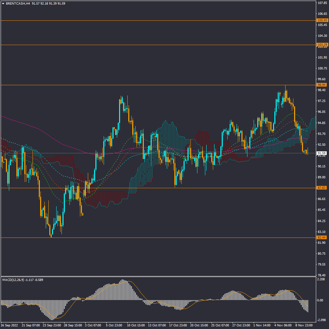Select the topmost orange horizontal line
329x329 pixels.
click(x=158, y=20)
